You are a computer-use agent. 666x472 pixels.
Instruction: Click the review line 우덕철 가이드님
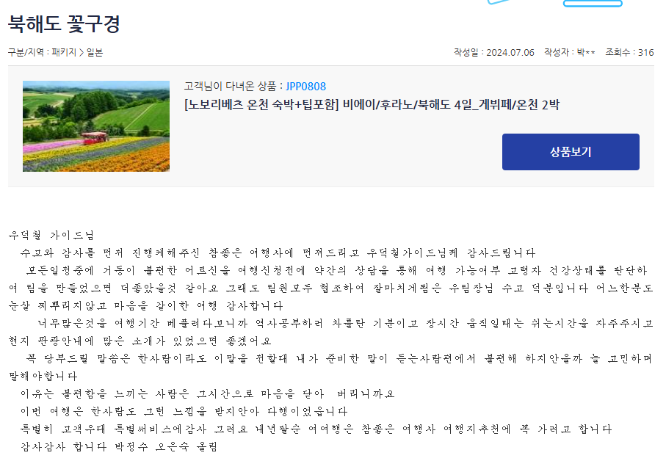point(51,235)
